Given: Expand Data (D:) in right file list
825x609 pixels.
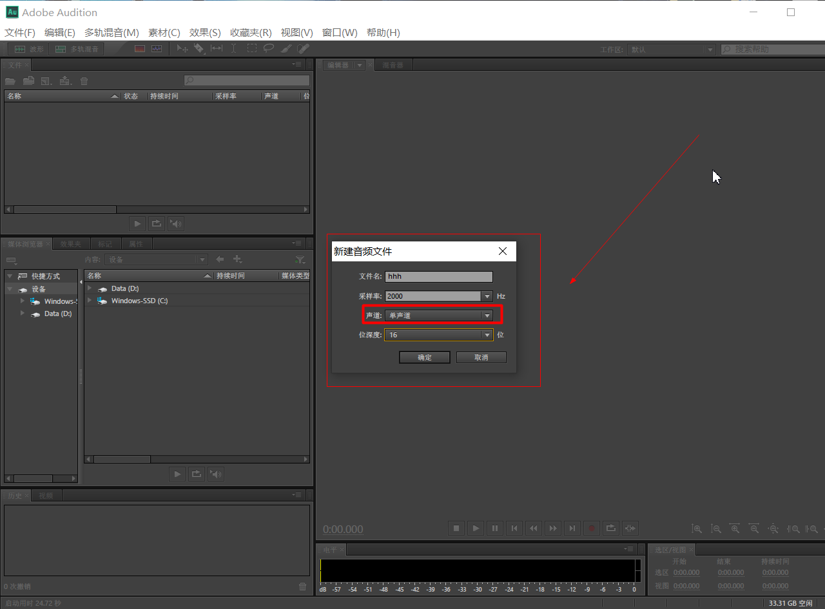Looking at the screenshot, I should pos(90,288).
